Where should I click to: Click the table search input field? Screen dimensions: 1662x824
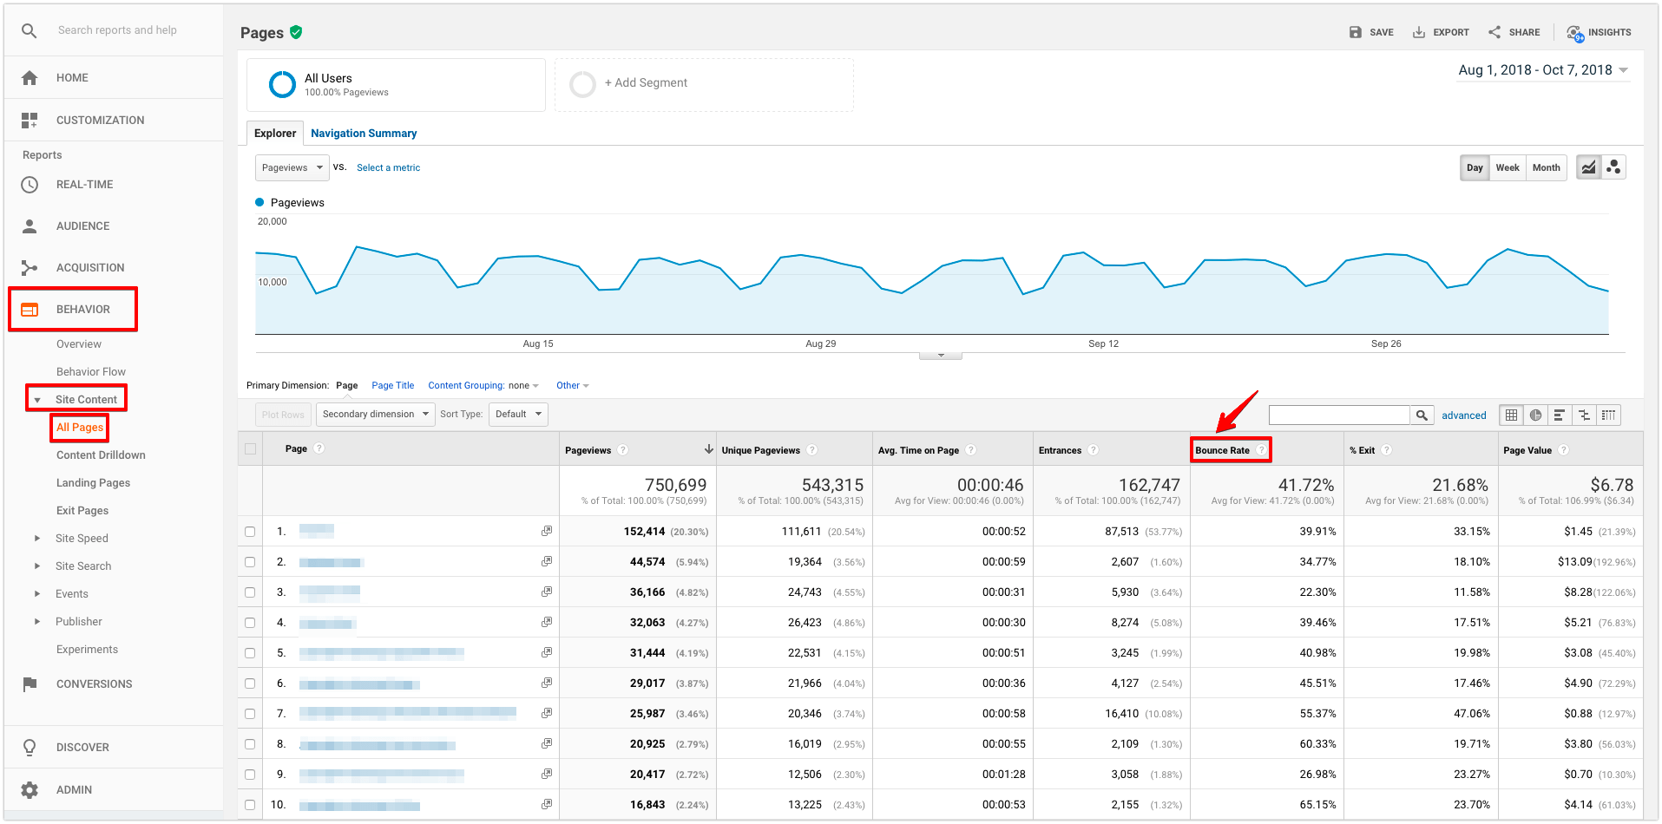(1339, 415)
